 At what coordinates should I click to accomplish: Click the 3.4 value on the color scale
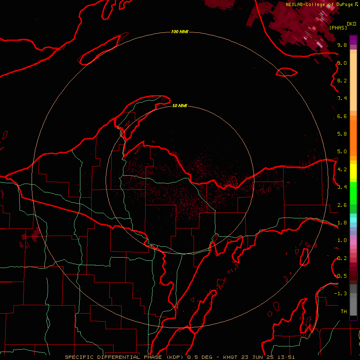(x=342, y=187)
